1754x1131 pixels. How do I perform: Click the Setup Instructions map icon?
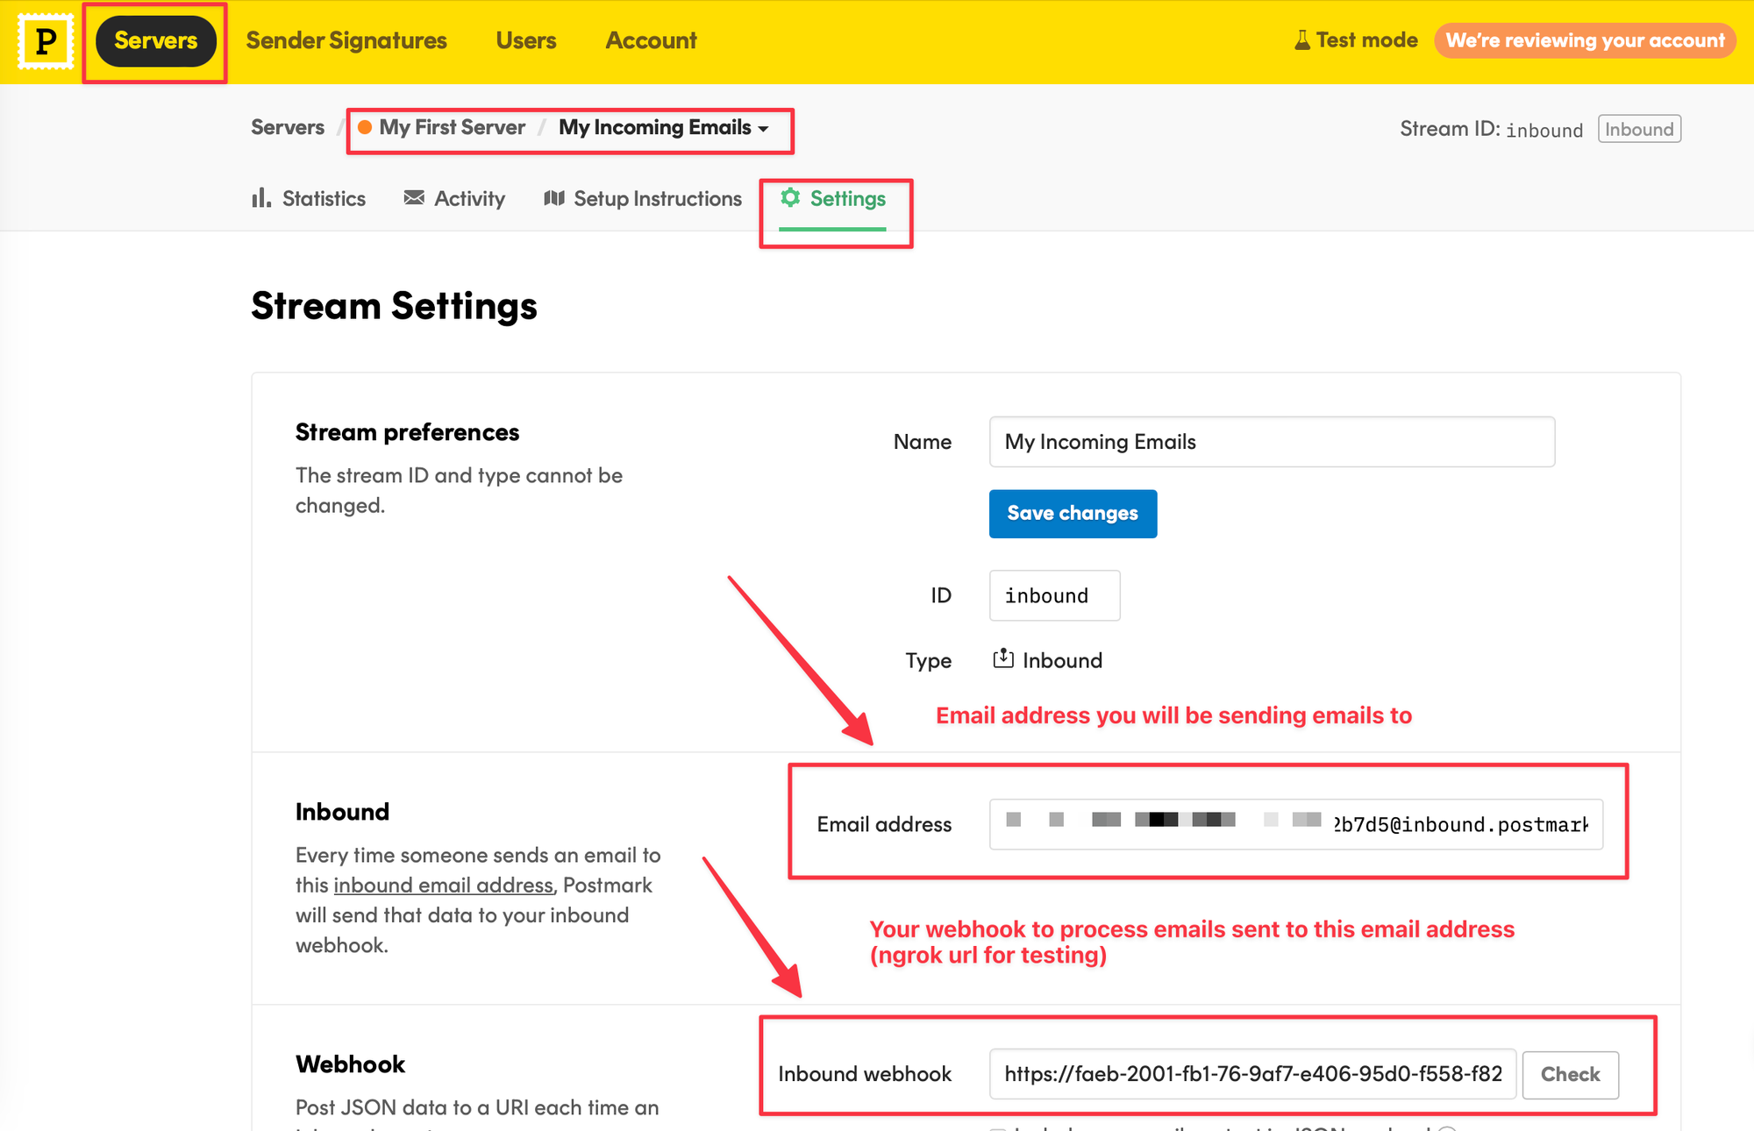[x=553, y=198]
